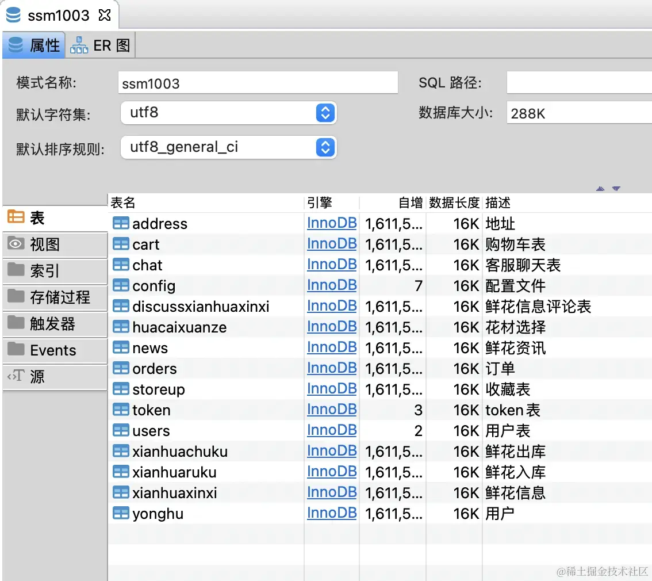Click the xianhuachuku table icon

121,451
